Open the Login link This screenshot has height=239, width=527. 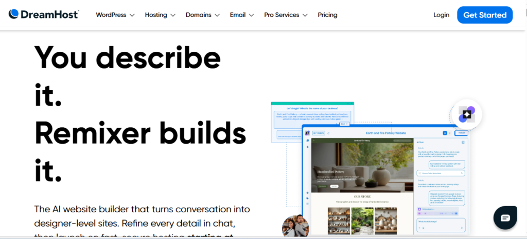441,15
